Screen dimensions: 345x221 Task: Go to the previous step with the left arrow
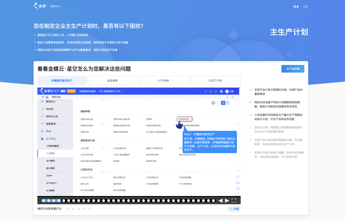pyautogui.click(x=220, y=201)
